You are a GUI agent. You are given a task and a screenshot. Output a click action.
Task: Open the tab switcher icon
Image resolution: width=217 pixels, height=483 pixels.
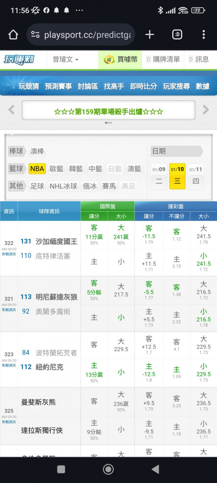[x=177, y=34]
